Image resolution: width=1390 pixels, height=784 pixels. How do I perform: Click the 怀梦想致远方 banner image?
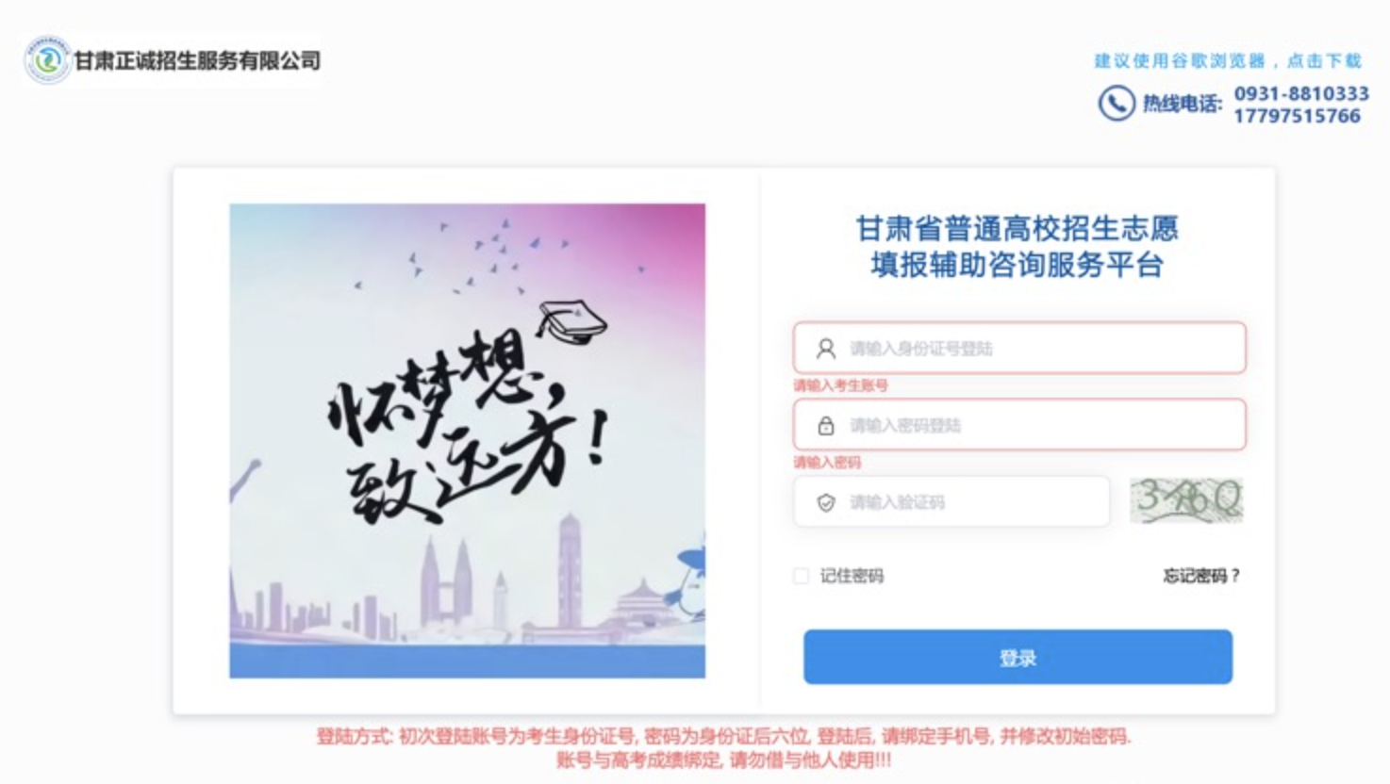click(468, 441)
